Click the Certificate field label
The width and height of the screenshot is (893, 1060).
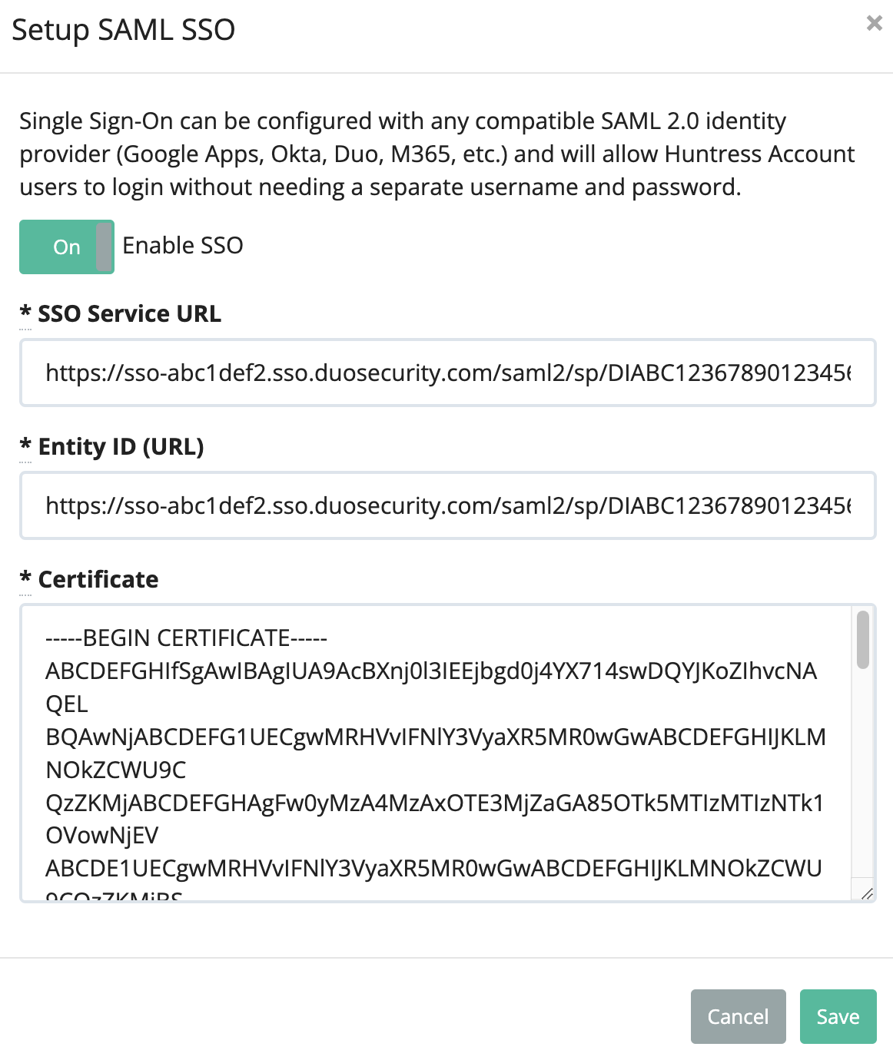click(98, 580)
